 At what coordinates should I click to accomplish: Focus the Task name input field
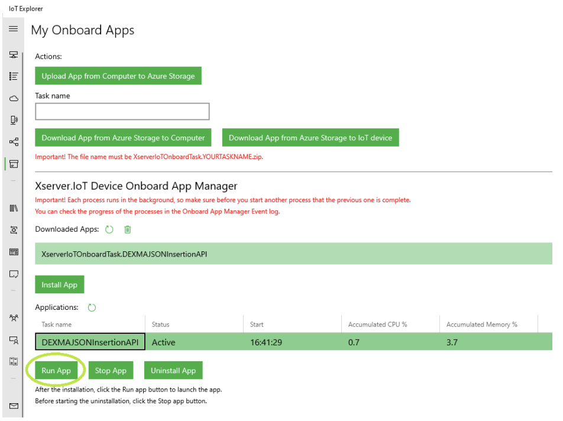click(122, 112)
